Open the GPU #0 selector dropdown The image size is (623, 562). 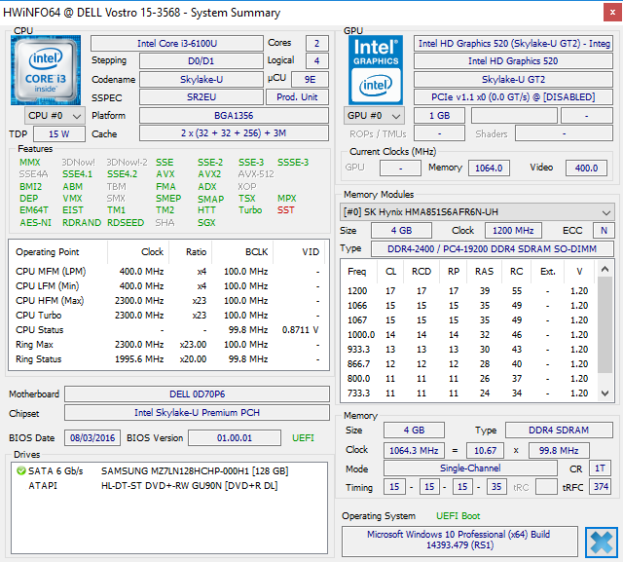(x=374, y=116)
